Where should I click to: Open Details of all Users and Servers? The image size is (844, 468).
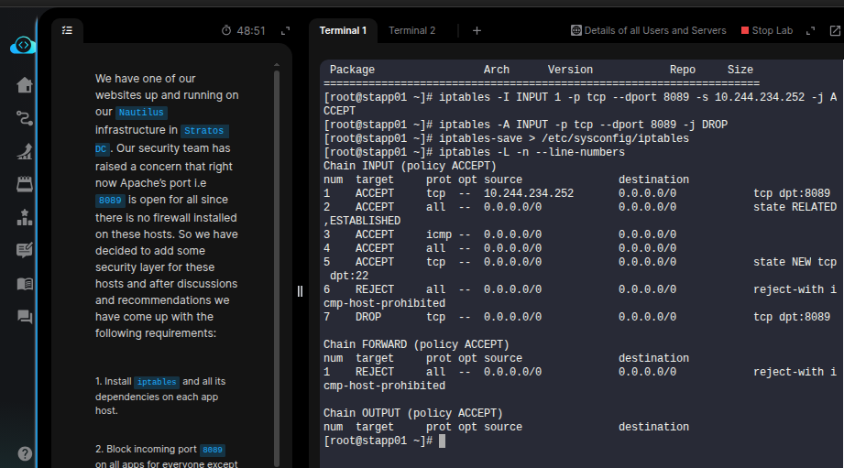648,30
